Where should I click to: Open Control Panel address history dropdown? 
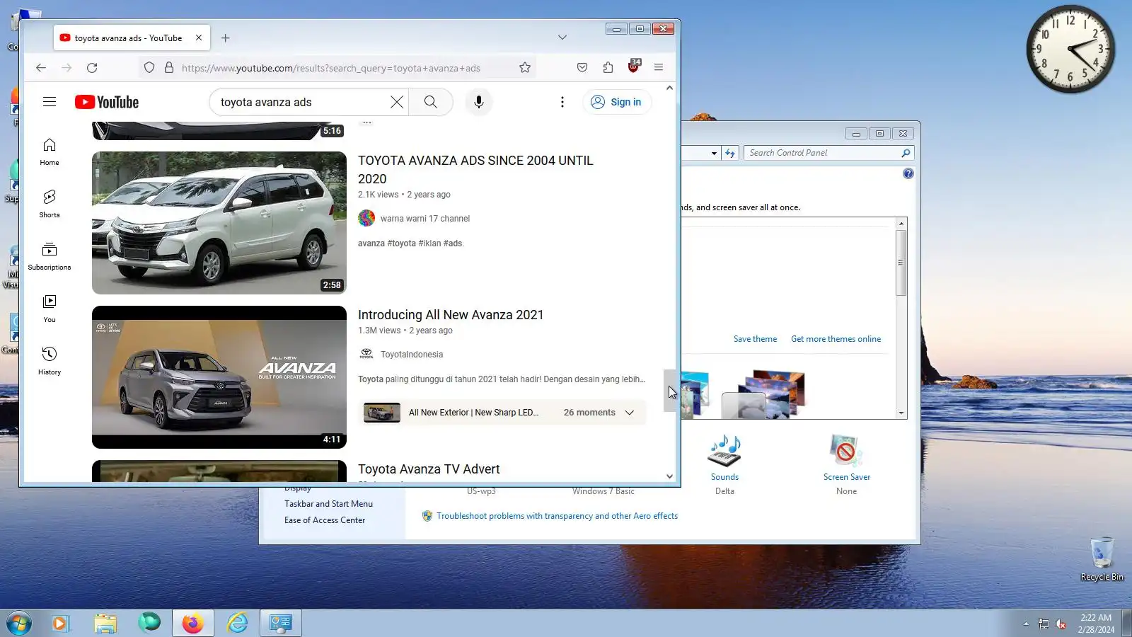(x=714, y=153)
